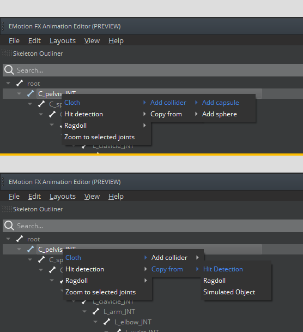
Task: Open Ragdoll submenu in upper context menu
Action: 105,126
